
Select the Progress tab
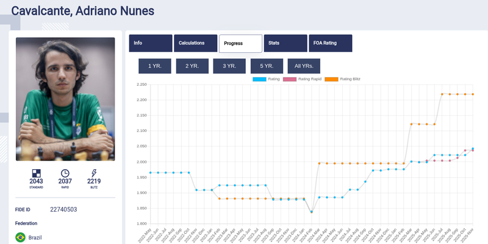[240, 43]
